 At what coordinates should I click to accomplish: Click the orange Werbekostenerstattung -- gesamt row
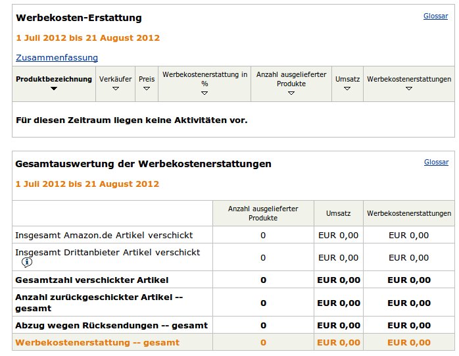(233, 342)
